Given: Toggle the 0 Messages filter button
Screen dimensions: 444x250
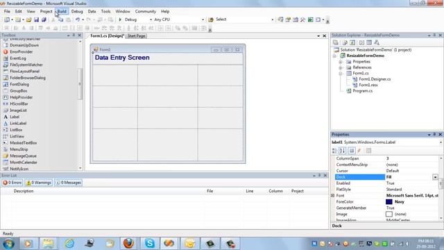Looking at the screenshot, I should (x=68, y=183).
